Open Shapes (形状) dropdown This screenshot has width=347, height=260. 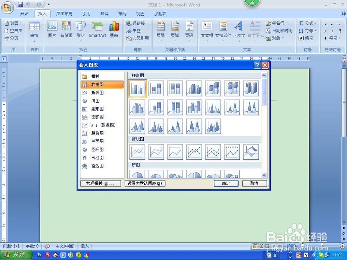click(x=81, y=32)
